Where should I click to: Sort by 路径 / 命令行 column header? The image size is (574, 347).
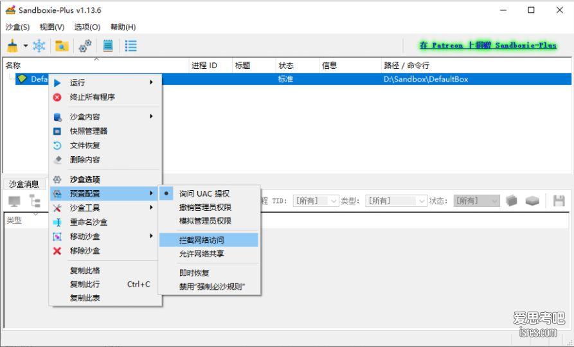(x=476, y=66)
